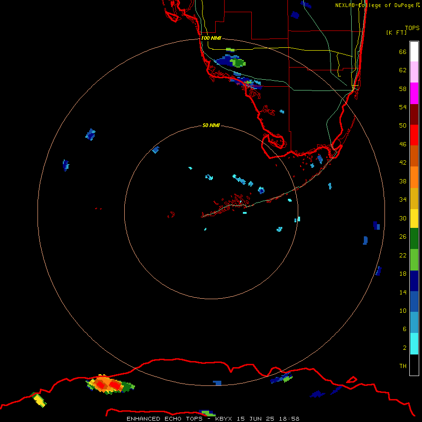Click the dark red legend swatch near 54
422x422 pixels.
click(414, 114)
